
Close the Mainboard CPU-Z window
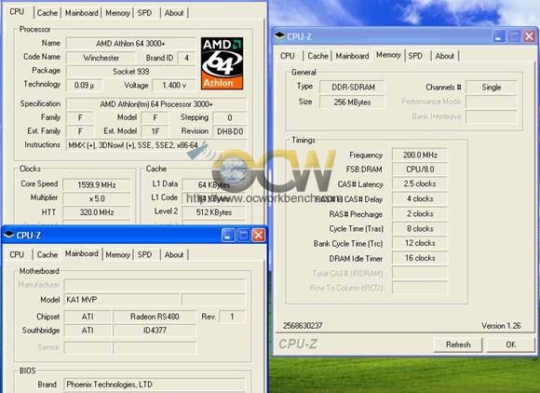[x=258, y=236]
